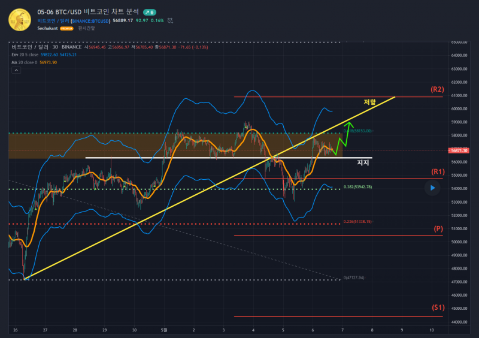Image resolution: width=479 pixels, height=338 pixels.
Task: Select the (S1) support level label
Action: [x=438, y=307]
